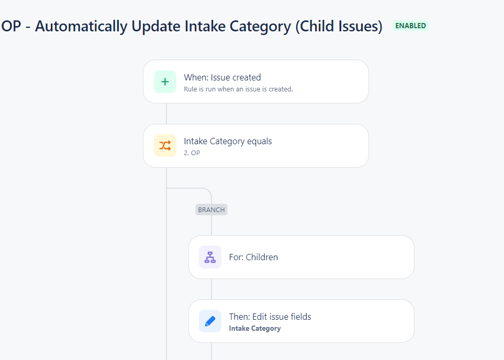This screenshot has width=504, height=360.
Task: Click empty right side of Intake Category equals card
Action: (x=324, y=146)
